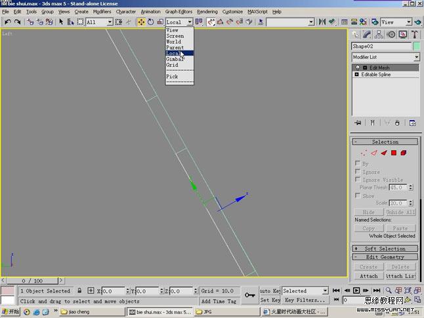Screen dimensions: 424x318
Task: Toggle Set Key animation mode
Action: pos(270,300)
